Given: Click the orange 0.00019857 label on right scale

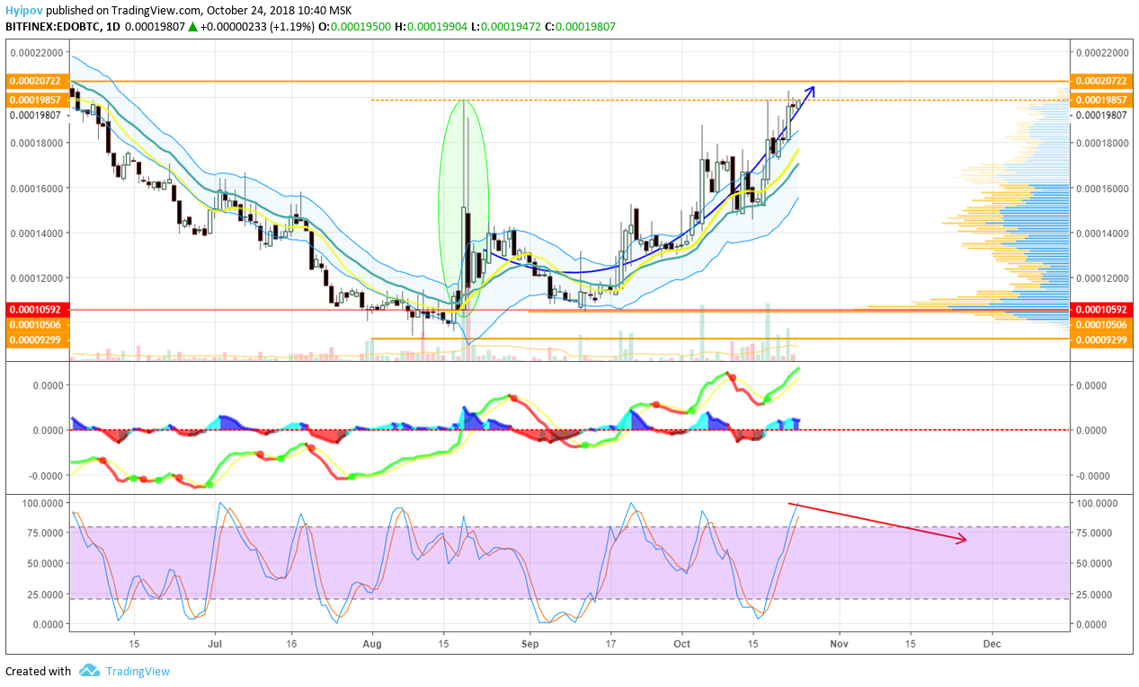Looking at the screenshot, I should tap(1099, 100).
